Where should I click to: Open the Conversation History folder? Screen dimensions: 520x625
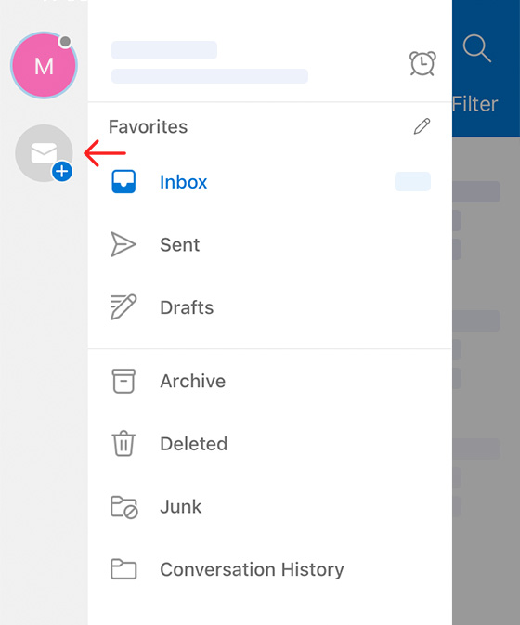coord(270,569)
